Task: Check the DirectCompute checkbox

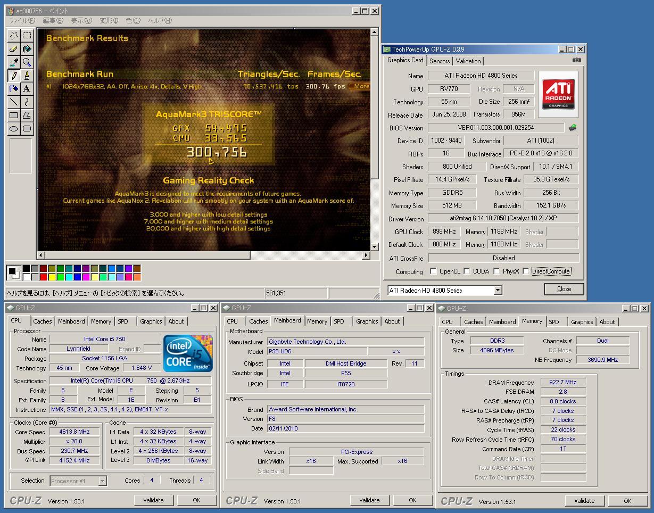Action: [526, 271]
